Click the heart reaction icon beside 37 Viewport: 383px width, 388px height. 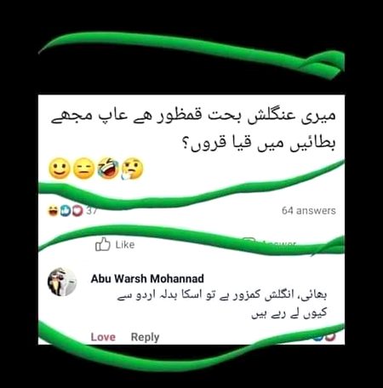click(77, 211)
